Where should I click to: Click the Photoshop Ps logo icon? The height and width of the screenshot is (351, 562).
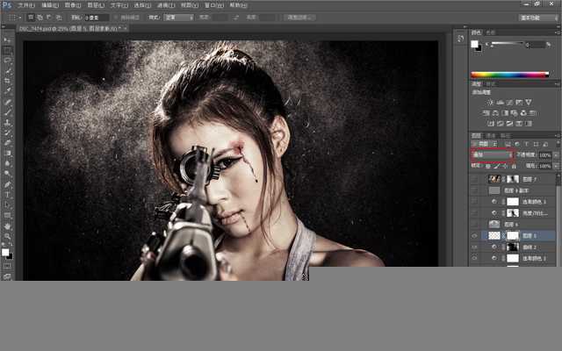pos(7,5)
